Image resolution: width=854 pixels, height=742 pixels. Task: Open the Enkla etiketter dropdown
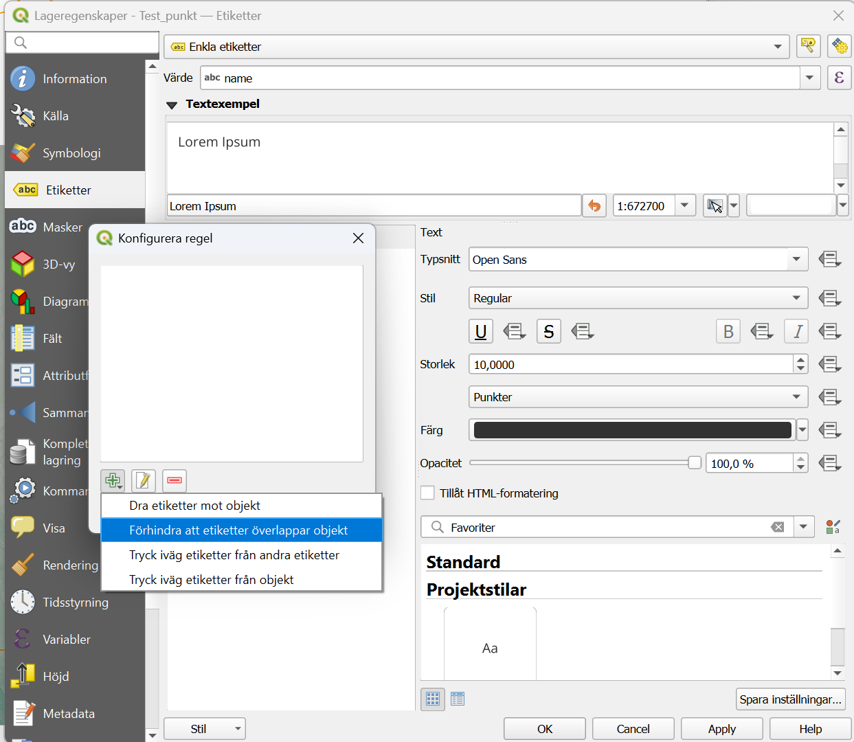click(x=476, y=47)
